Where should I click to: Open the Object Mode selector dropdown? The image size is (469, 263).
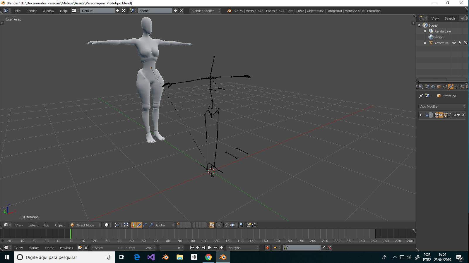tap(85, 225)
